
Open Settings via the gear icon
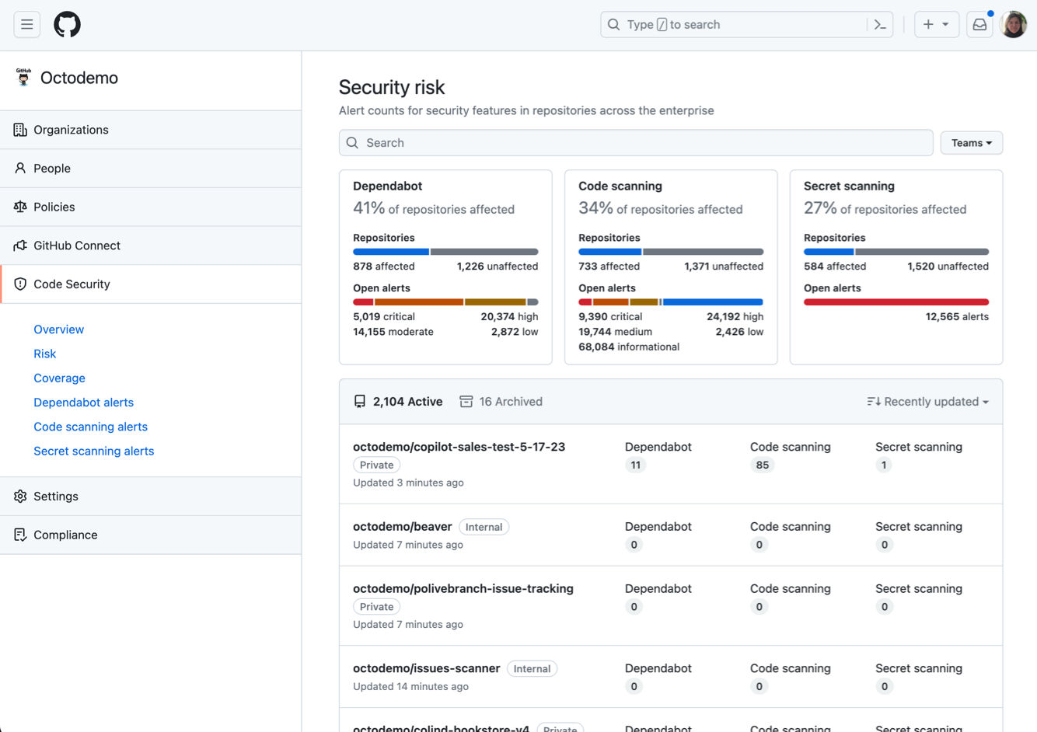(19, 496)
